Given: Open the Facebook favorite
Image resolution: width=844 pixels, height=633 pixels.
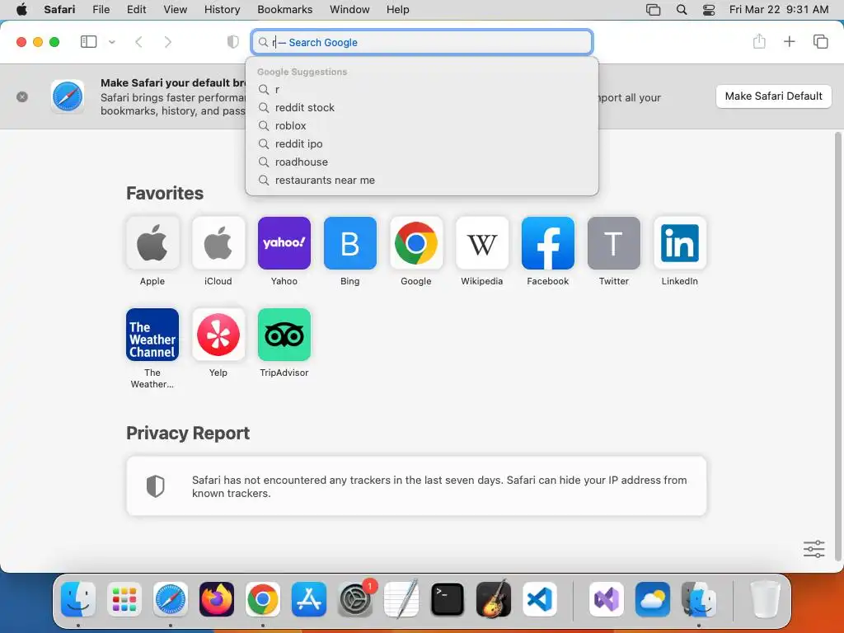Looking at the screenshot, I should pos(548,243).
